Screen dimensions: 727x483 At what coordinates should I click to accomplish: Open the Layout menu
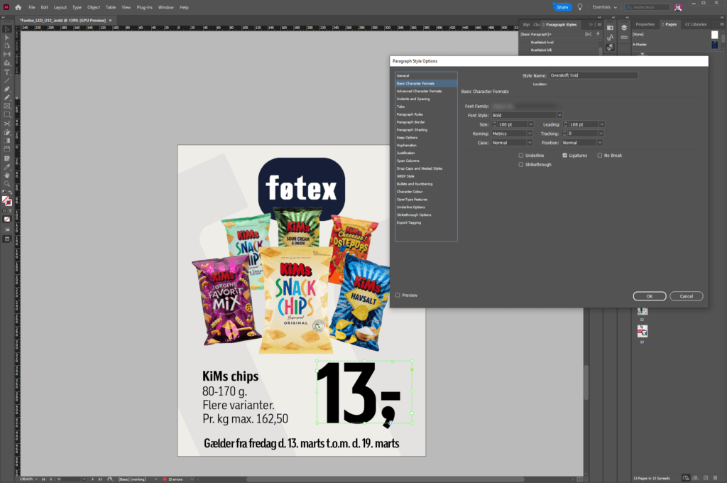60,7
